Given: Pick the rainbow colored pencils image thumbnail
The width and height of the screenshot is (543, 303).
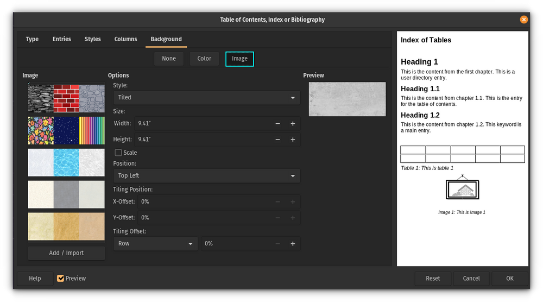Looking at the screenshot, I should [92, 130].
